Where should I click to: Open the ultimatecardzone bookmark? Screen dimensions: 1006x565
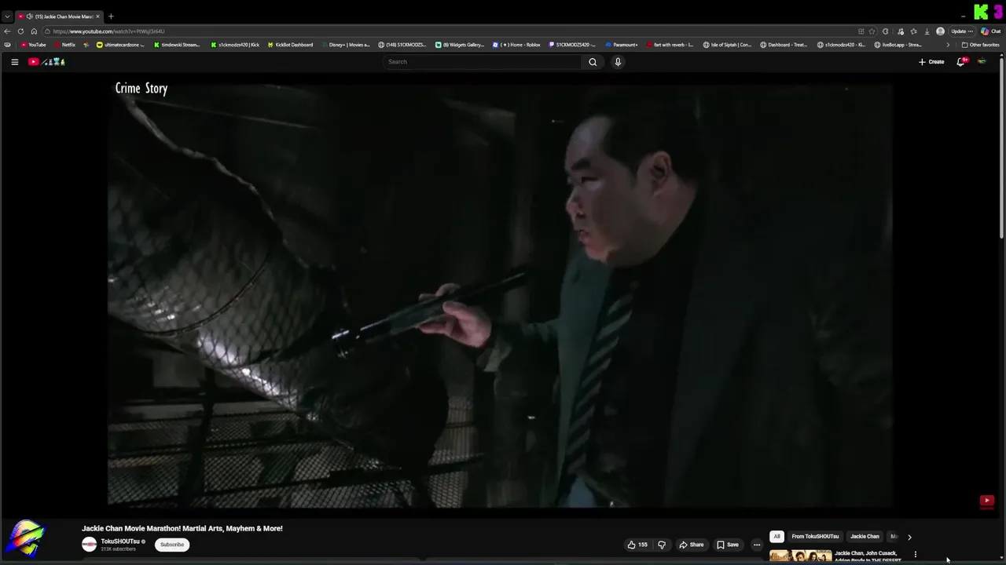point(120,45)
